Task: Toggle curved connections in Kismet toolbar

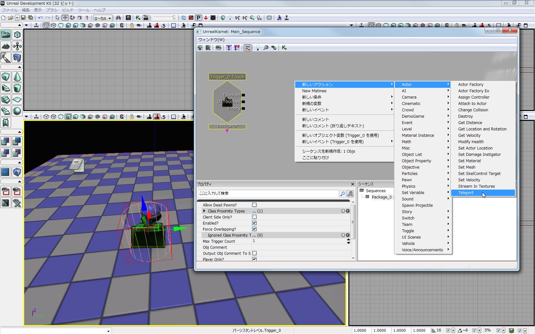Action: [x=247, y=48]
